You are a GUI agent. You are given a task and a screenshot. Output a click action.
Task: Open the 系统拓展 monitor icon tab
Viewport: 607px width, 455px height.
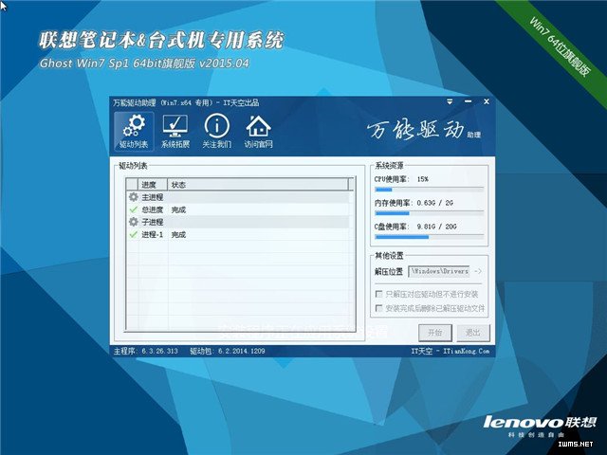coord(175,131)
